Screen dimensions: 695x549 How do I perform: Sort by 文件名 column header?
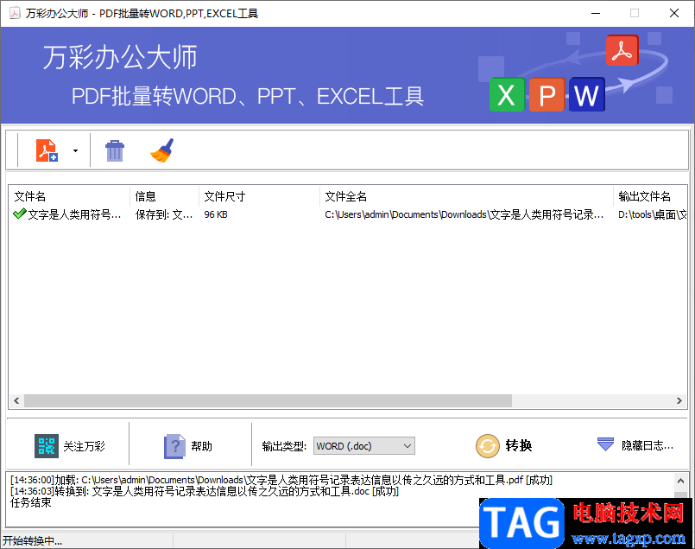[70, 196]
